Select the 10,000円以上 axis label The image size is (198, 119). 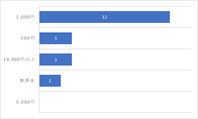pyautogui.click(x=19, y=59)
